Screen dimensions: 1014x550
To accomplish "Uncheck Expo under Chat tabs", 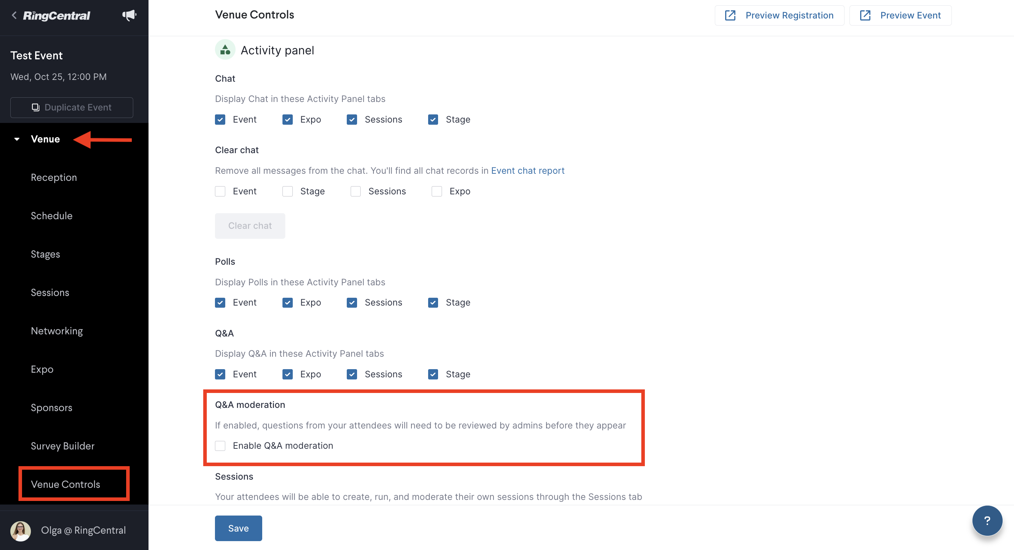I will pos(288,120).
